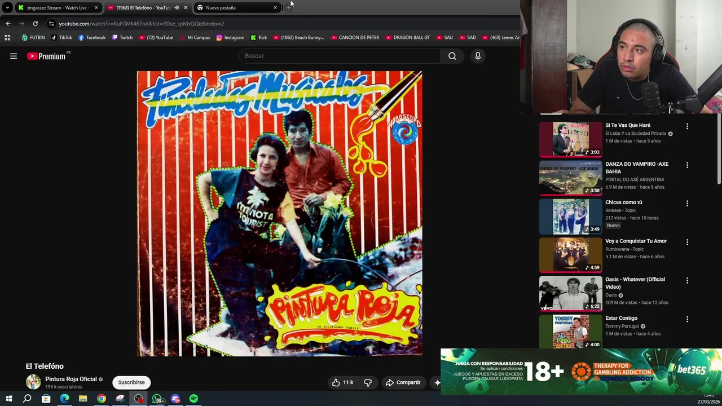Open the FUTBIN bookmark

(33, 38)
